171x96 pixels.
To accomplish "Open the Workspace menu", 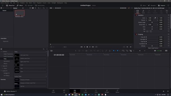I will point(60,3).
